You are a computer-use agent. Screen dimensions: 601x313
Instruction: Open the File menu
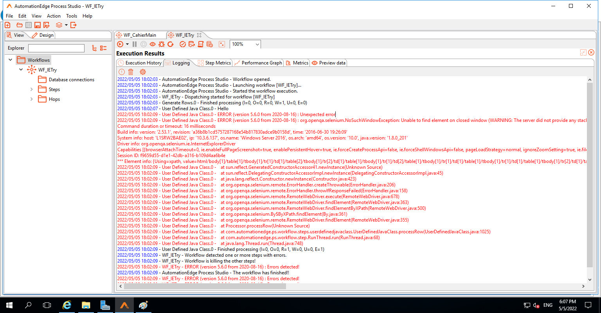coord(9,16)
